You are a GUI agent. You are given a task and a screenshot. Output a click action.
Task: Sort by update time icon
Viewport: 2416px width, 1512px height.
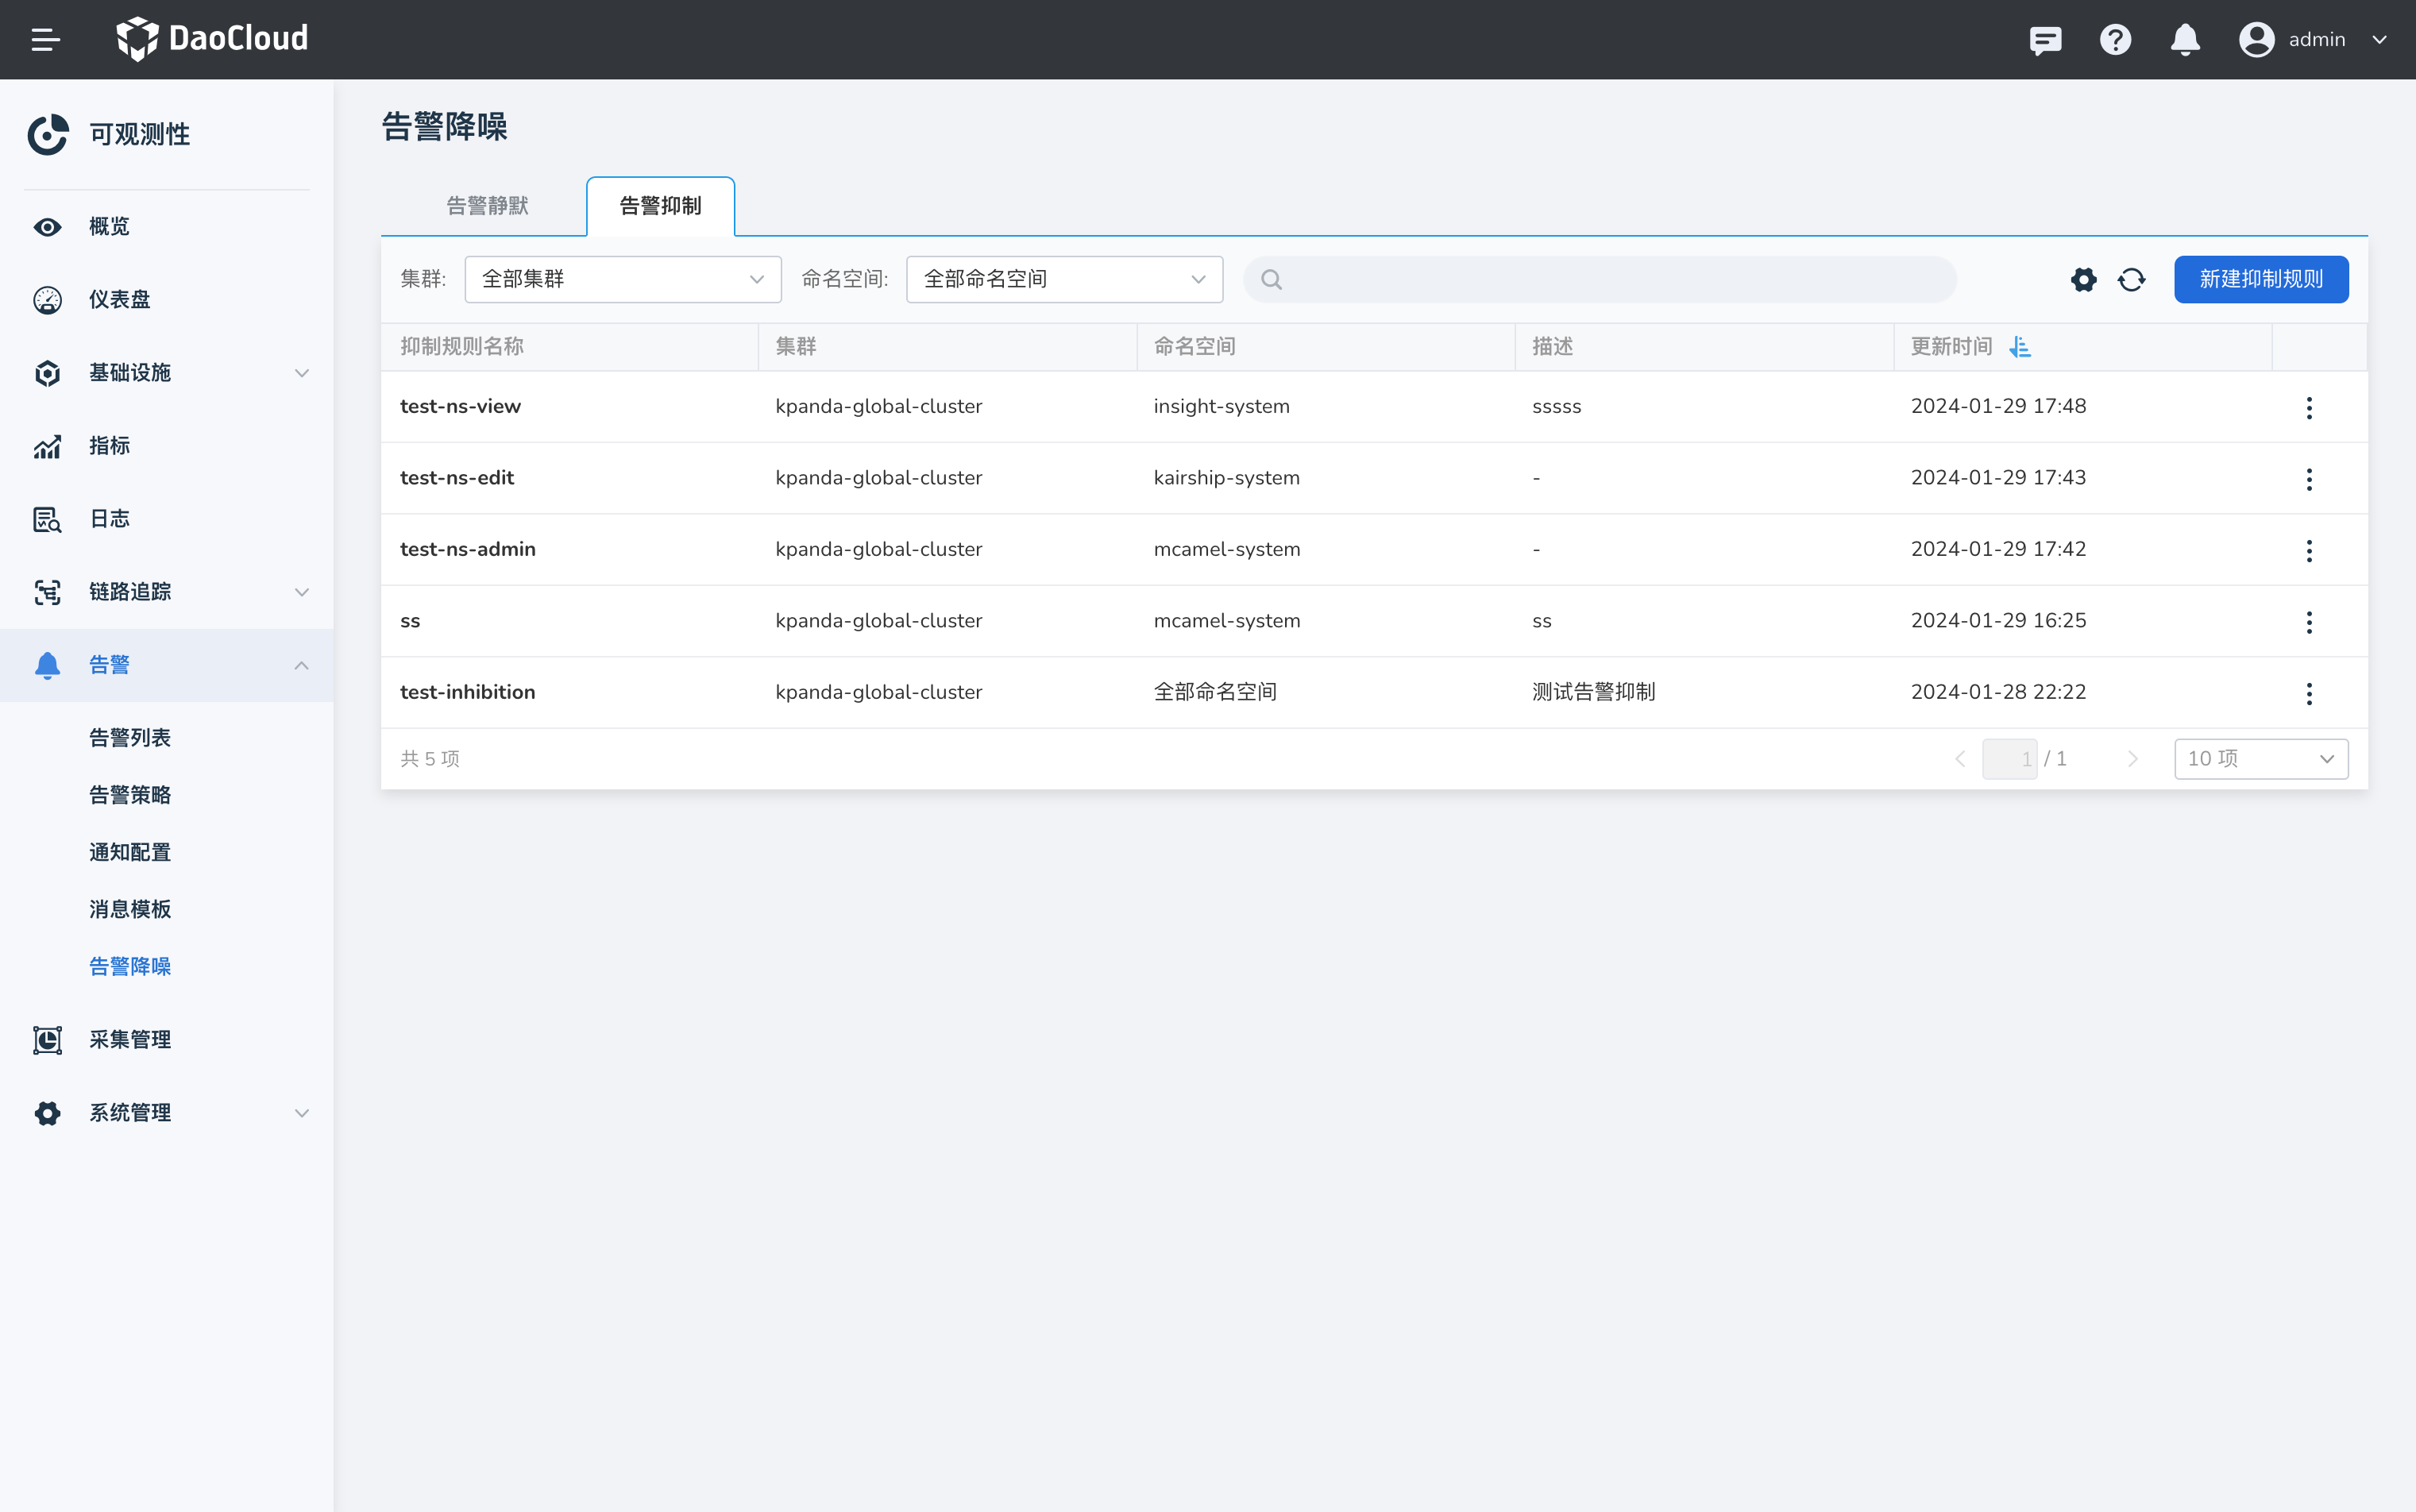(x=2020, y=347)
